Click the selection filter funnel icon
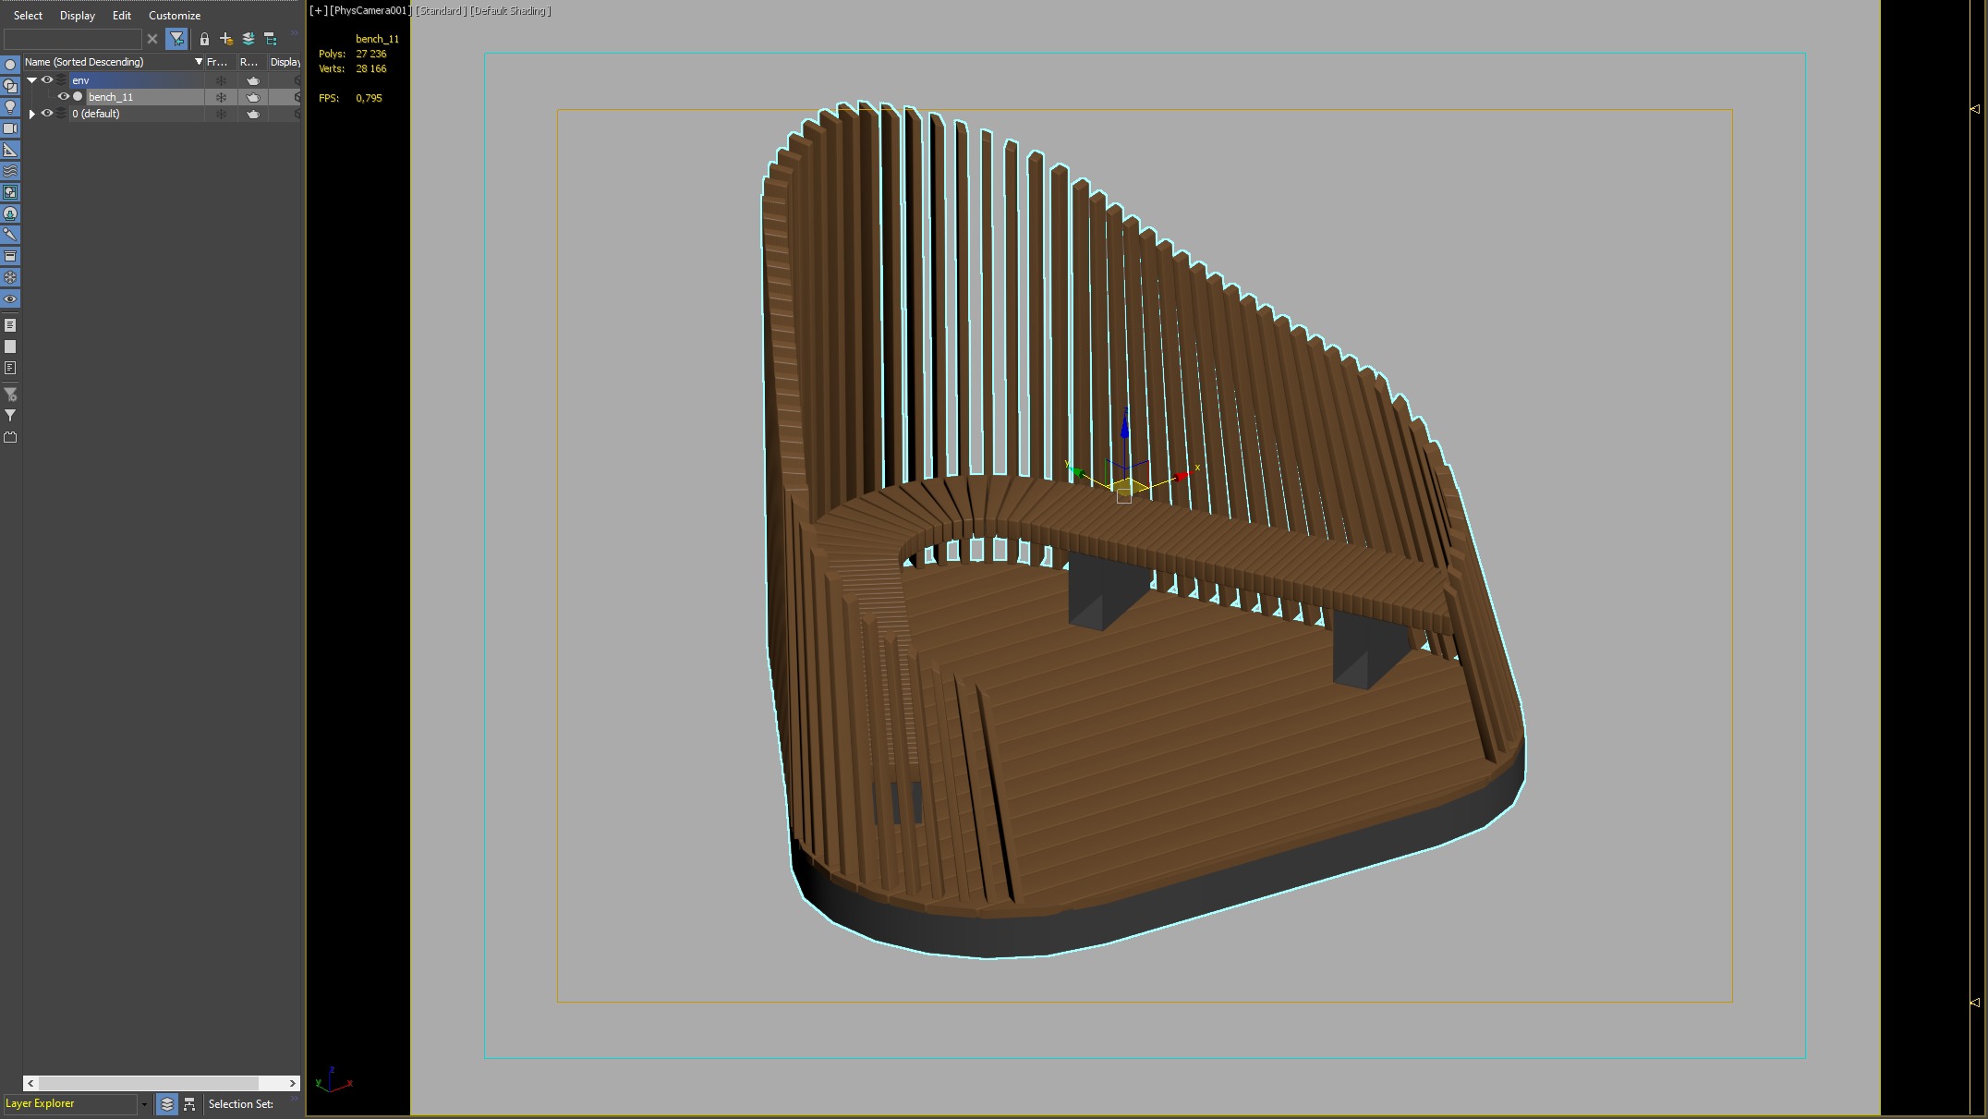Screen dimensions: 1988x1119 (176, 39)
